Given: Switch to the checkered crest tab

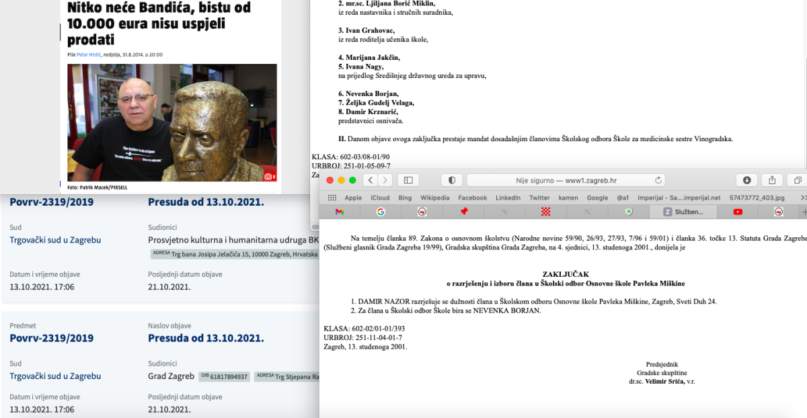Looking at the screenshot, I should (546, 212).
